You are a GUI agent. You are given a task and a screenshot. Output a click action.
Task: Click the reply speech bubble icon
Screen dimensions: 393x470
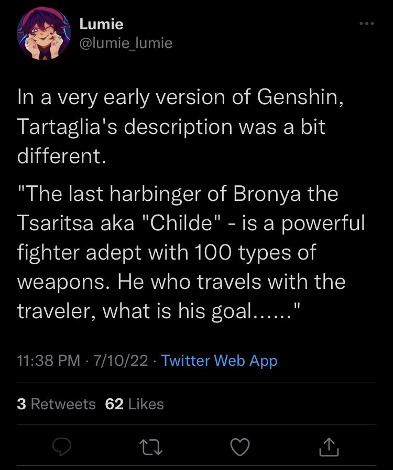61,446
